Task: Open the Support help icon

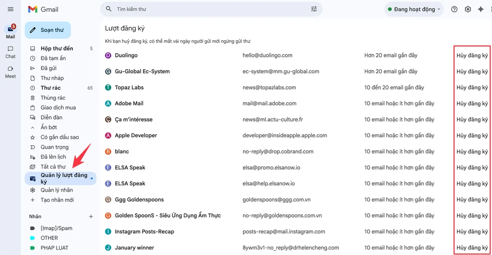Action: click(454, 9)
